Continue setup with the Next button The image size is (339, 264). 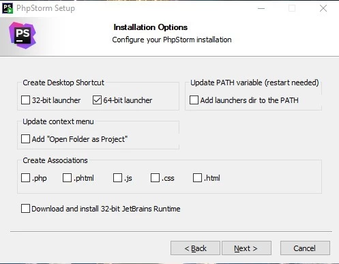(246, 248)
